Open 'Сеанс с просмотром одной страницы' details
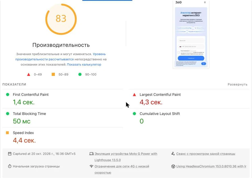This screenshot has width=252, height=178. pos(206,154)
